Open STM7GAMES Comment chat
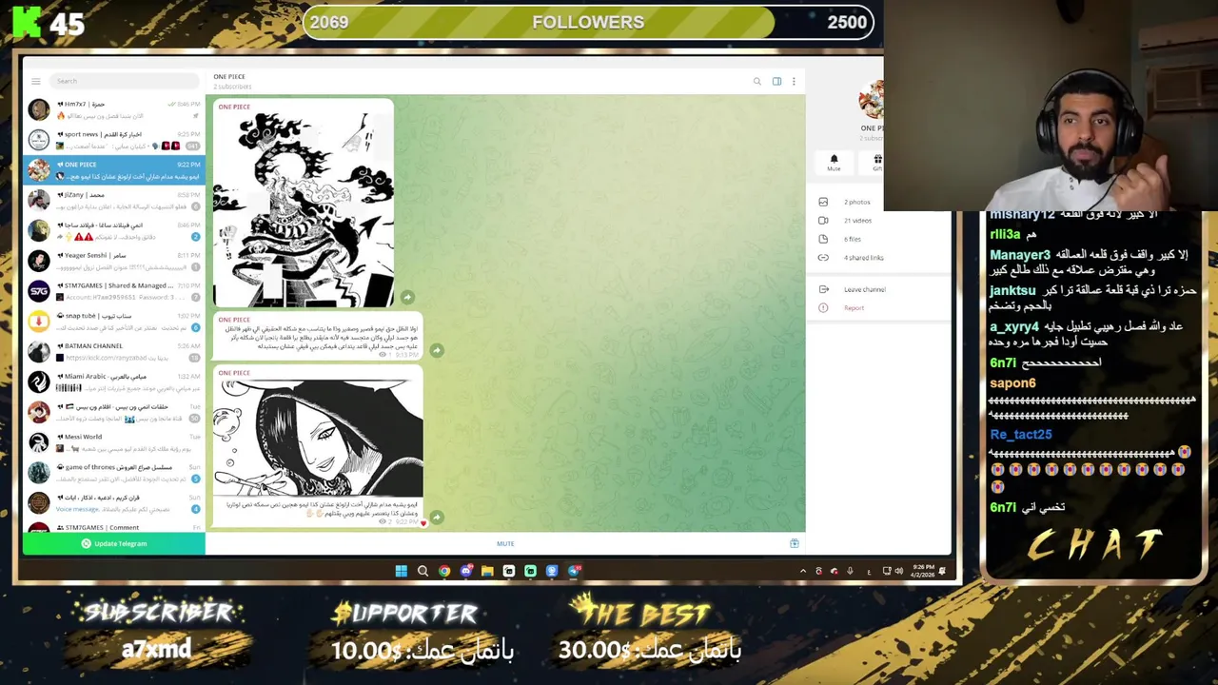The image size is (1218, 685). point(114,527)
